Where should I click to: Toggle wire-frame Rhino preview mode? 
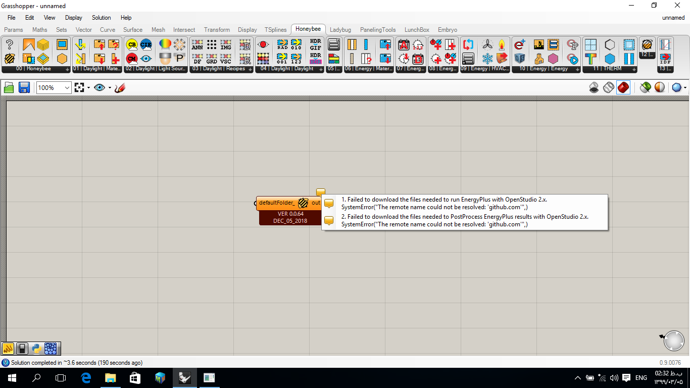[609, 87]
